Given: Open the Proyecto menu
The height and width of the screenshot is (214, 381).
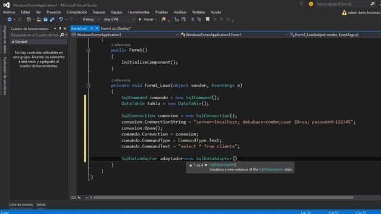Looking at the screenshot, I should click(54, 12).
